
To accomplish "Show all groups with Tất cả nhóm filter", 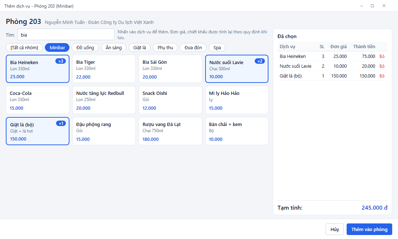I will coord(24,47).
